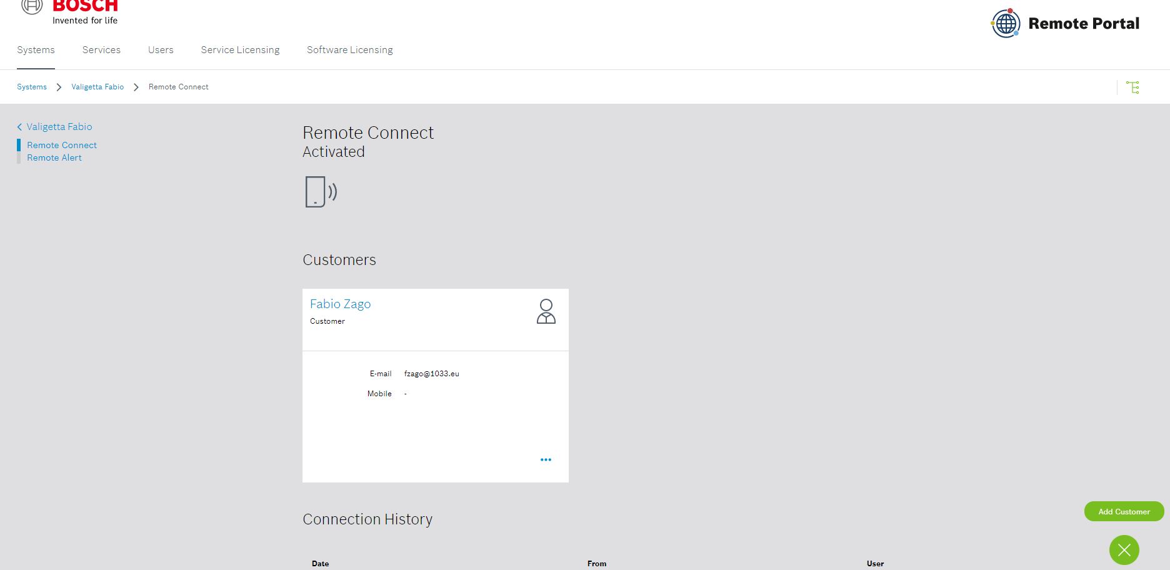This screenshot has height=570, width=1170.
Task: Click the Activated status text
Action: click(x=334, y=152)
